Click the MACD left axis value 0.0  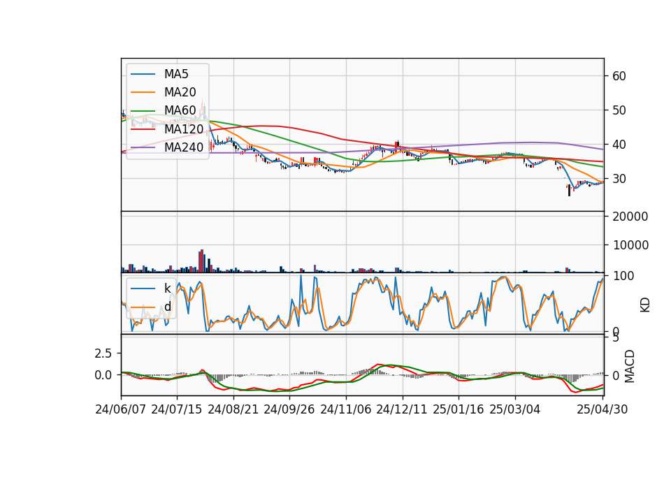(103, 376)
